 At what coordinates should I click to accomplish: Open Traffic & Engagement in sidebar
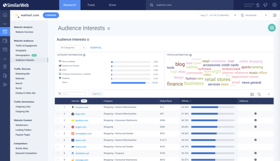26,46
